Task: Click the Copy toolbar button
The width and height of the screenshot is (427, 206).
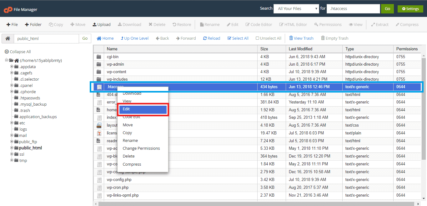Action: pos(56,24)
